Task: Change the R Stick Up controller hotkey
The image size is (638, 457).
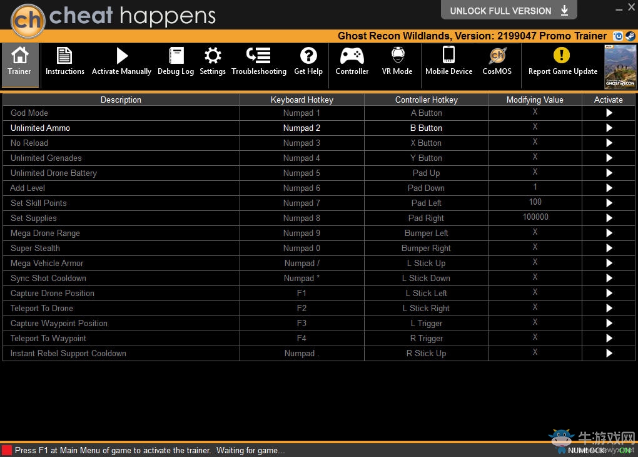Action: pyautogui.click(x=427, y=353)
